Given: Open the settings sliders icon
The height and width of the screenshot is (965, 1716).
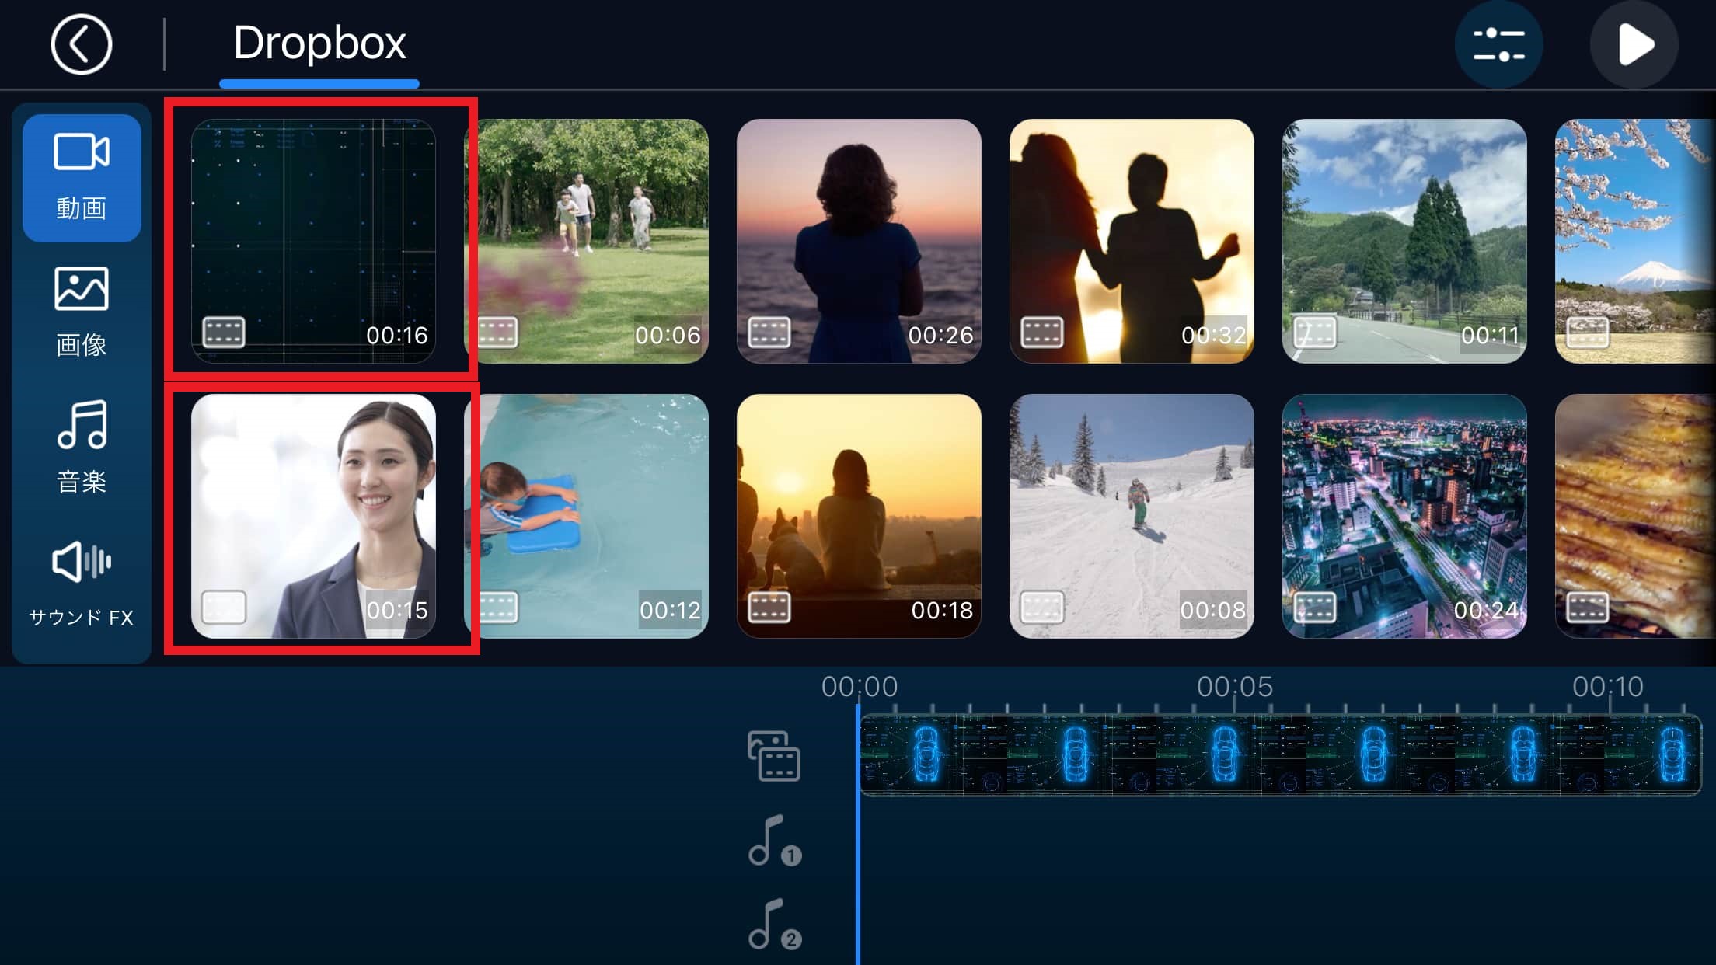Looking at the screenshot, I should 1498,44.
